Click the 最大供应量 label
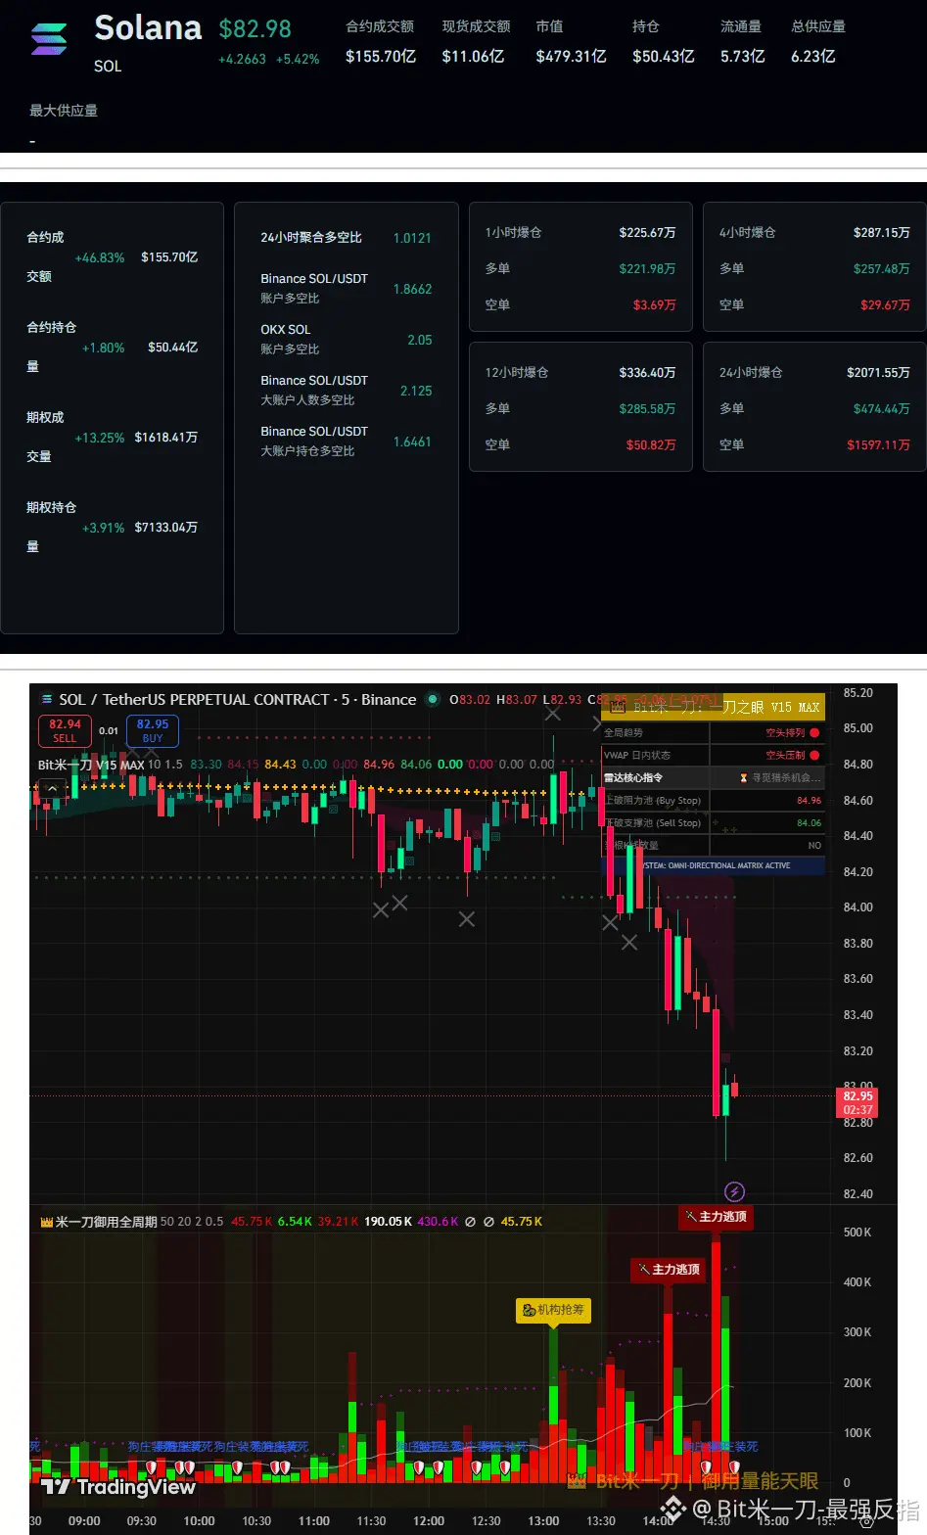 pyautogui.click(x=64, y=111)
